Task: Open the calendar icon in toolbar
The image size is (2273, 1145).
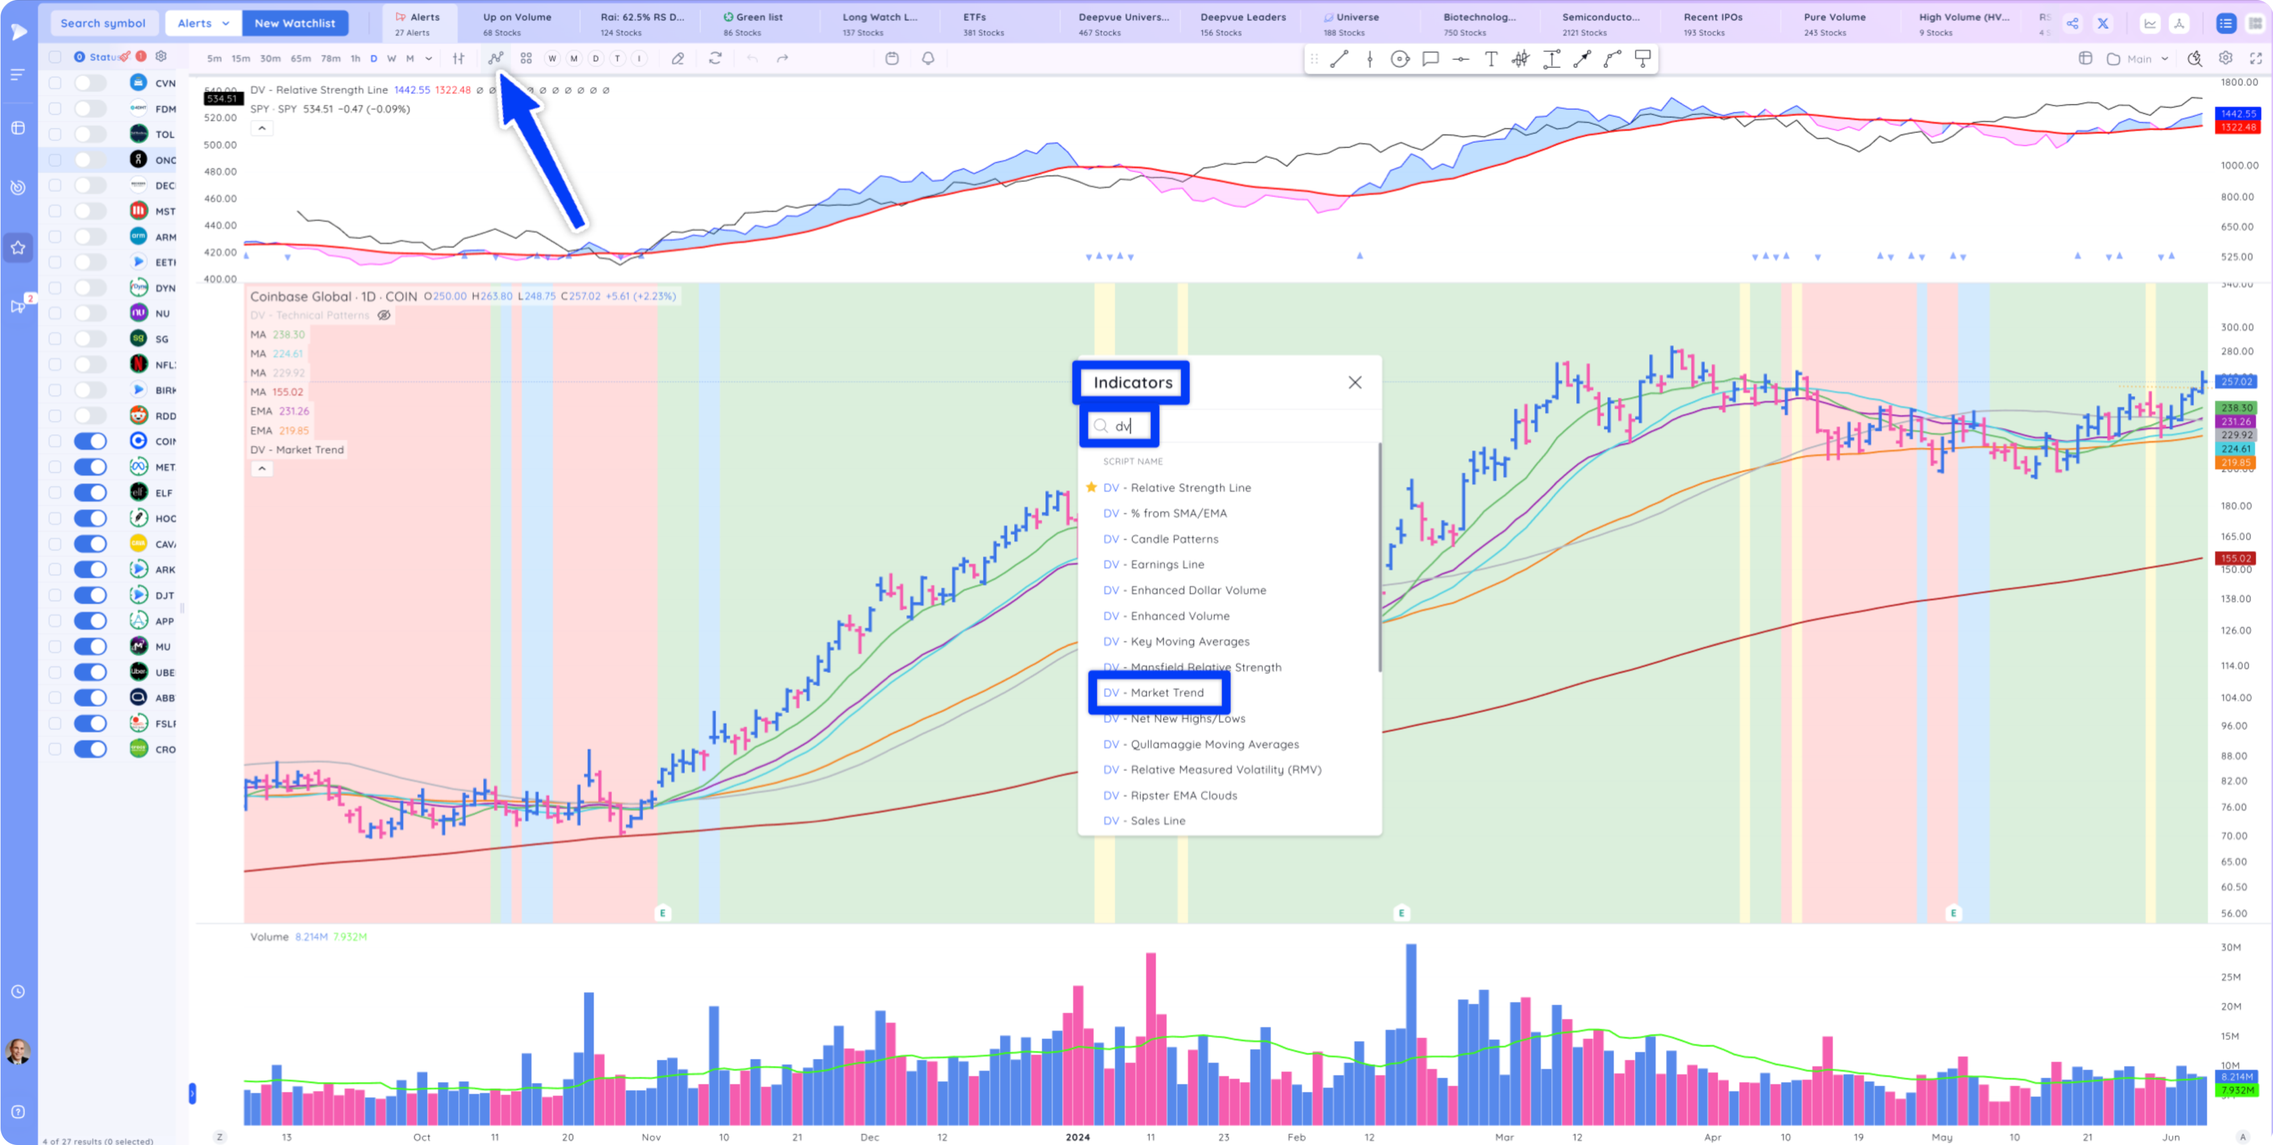Action: click(x=892, y=58)
